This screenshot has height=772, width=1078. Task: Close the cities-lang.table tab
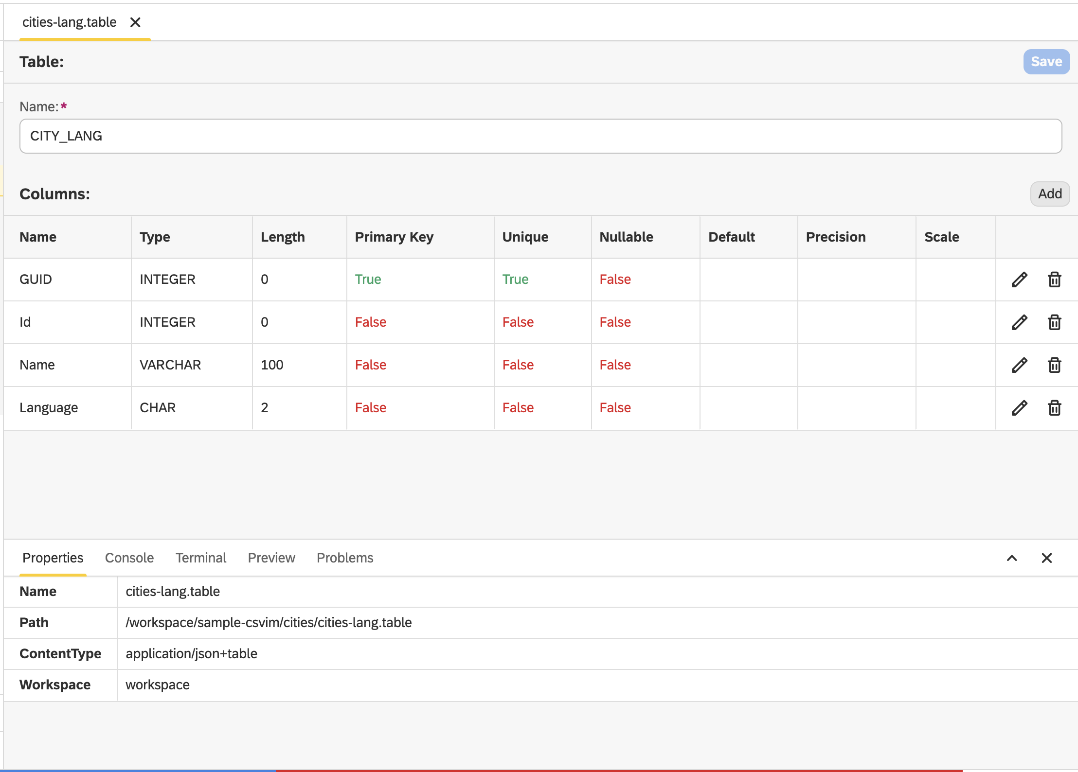[x=135, y=22]
